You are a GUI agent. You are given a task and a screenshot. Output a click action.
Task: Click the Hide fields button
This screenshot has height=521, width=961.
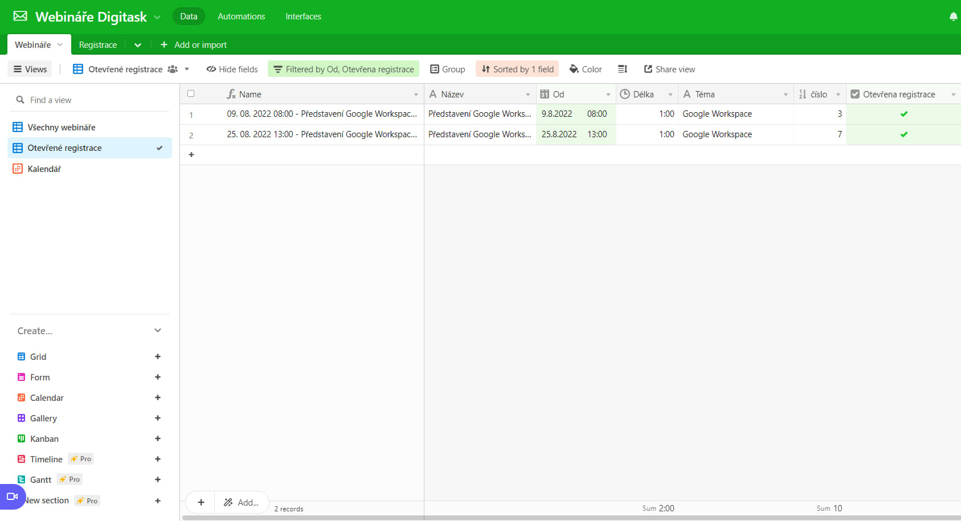[232, 69]
